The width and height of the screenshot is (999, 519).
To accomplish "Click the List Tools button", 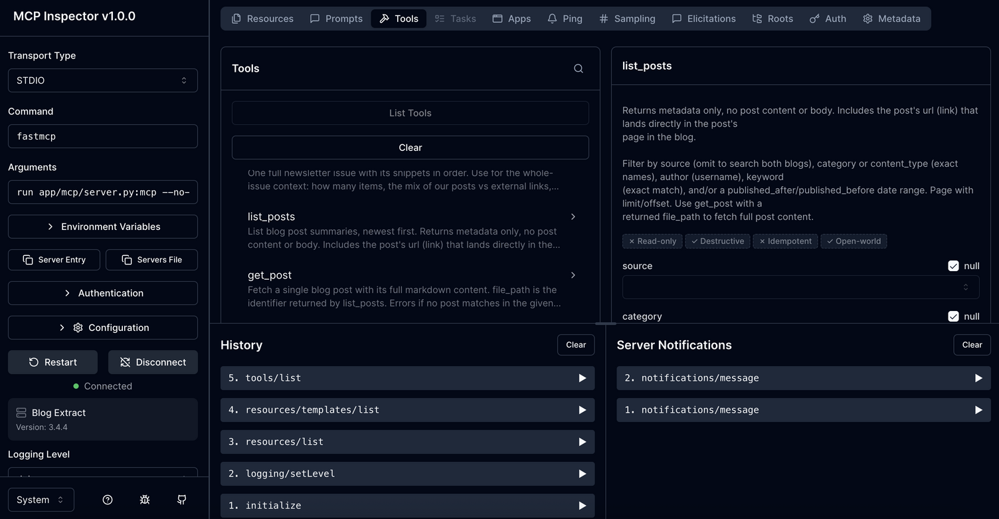I will click(410, 113).
